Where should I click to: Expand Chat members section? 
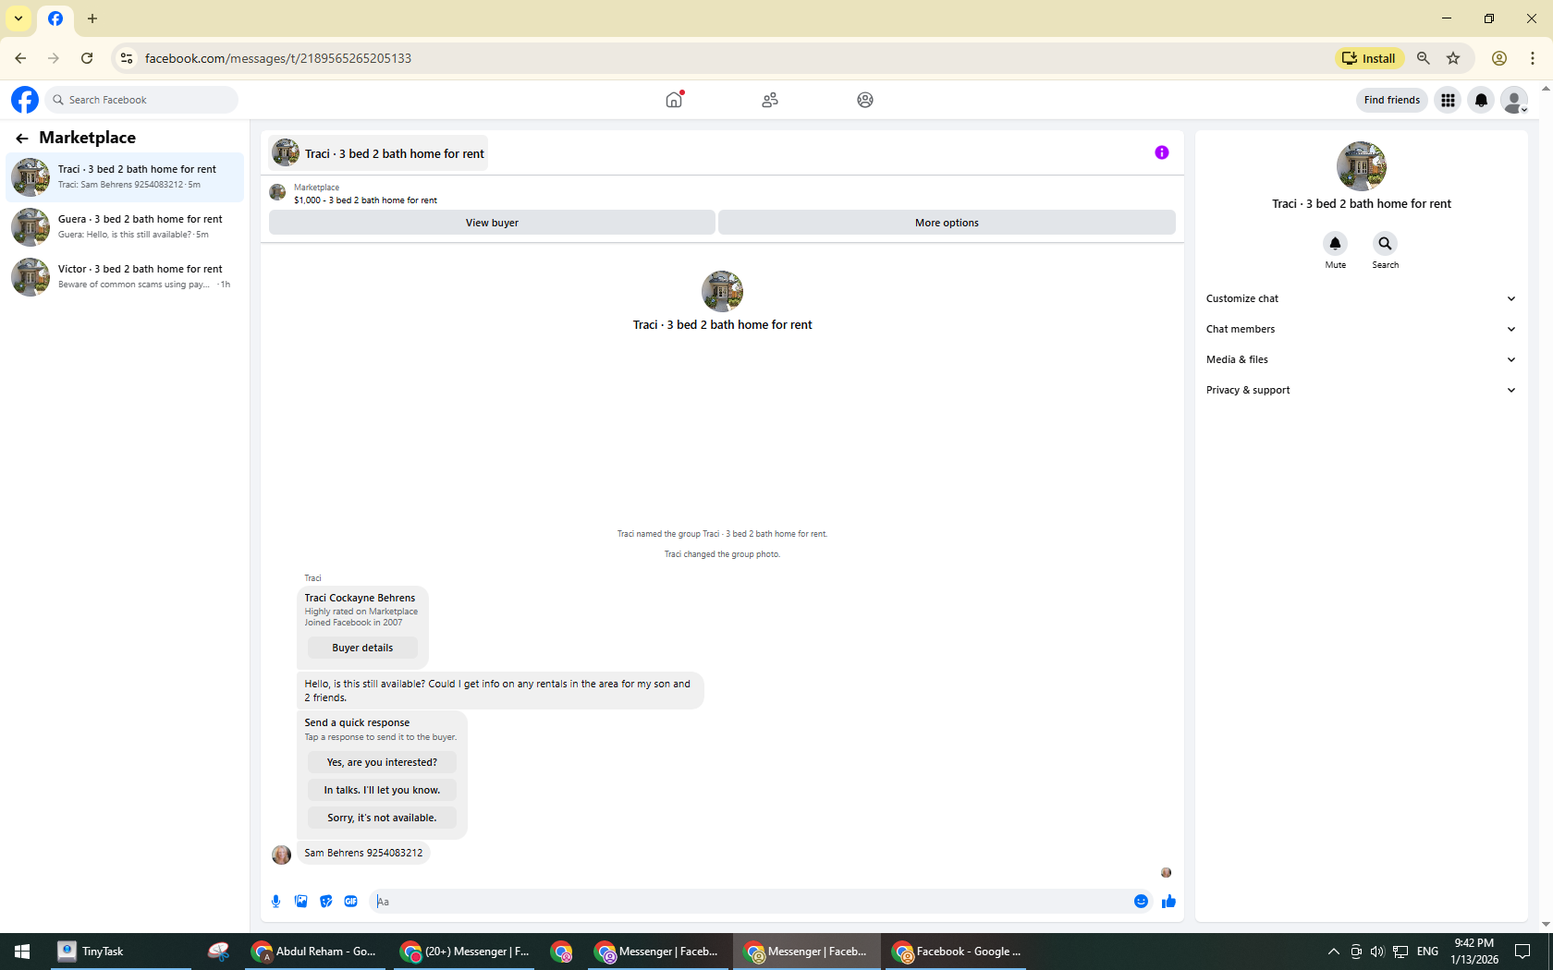point(1361,329)
